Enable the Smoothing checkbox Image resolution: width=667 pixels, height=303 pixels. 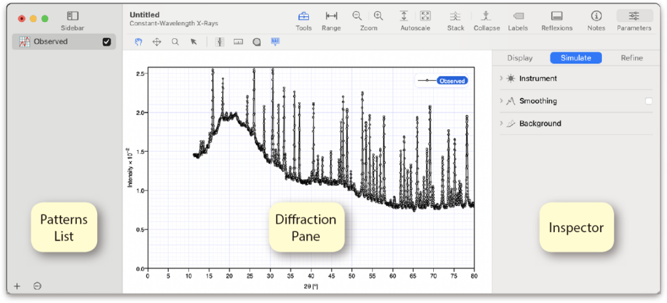coord(648,101)
